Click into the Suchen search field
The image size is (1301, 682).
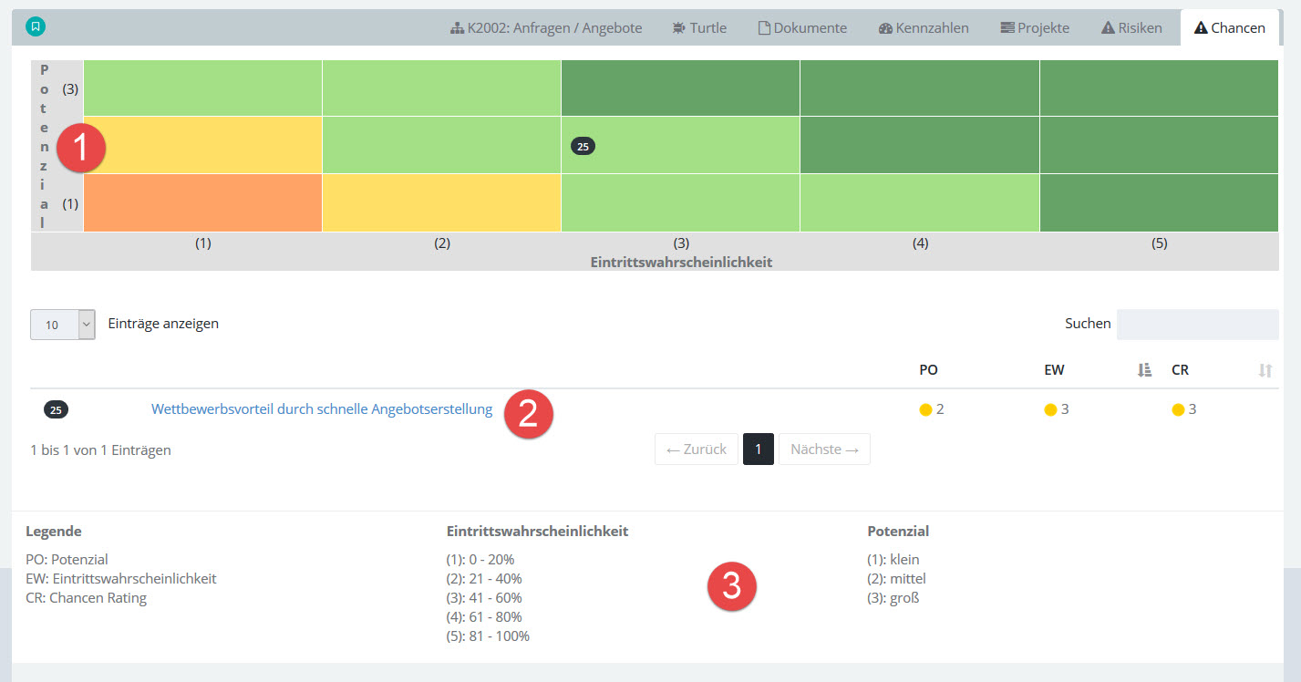coord(1196,324)
